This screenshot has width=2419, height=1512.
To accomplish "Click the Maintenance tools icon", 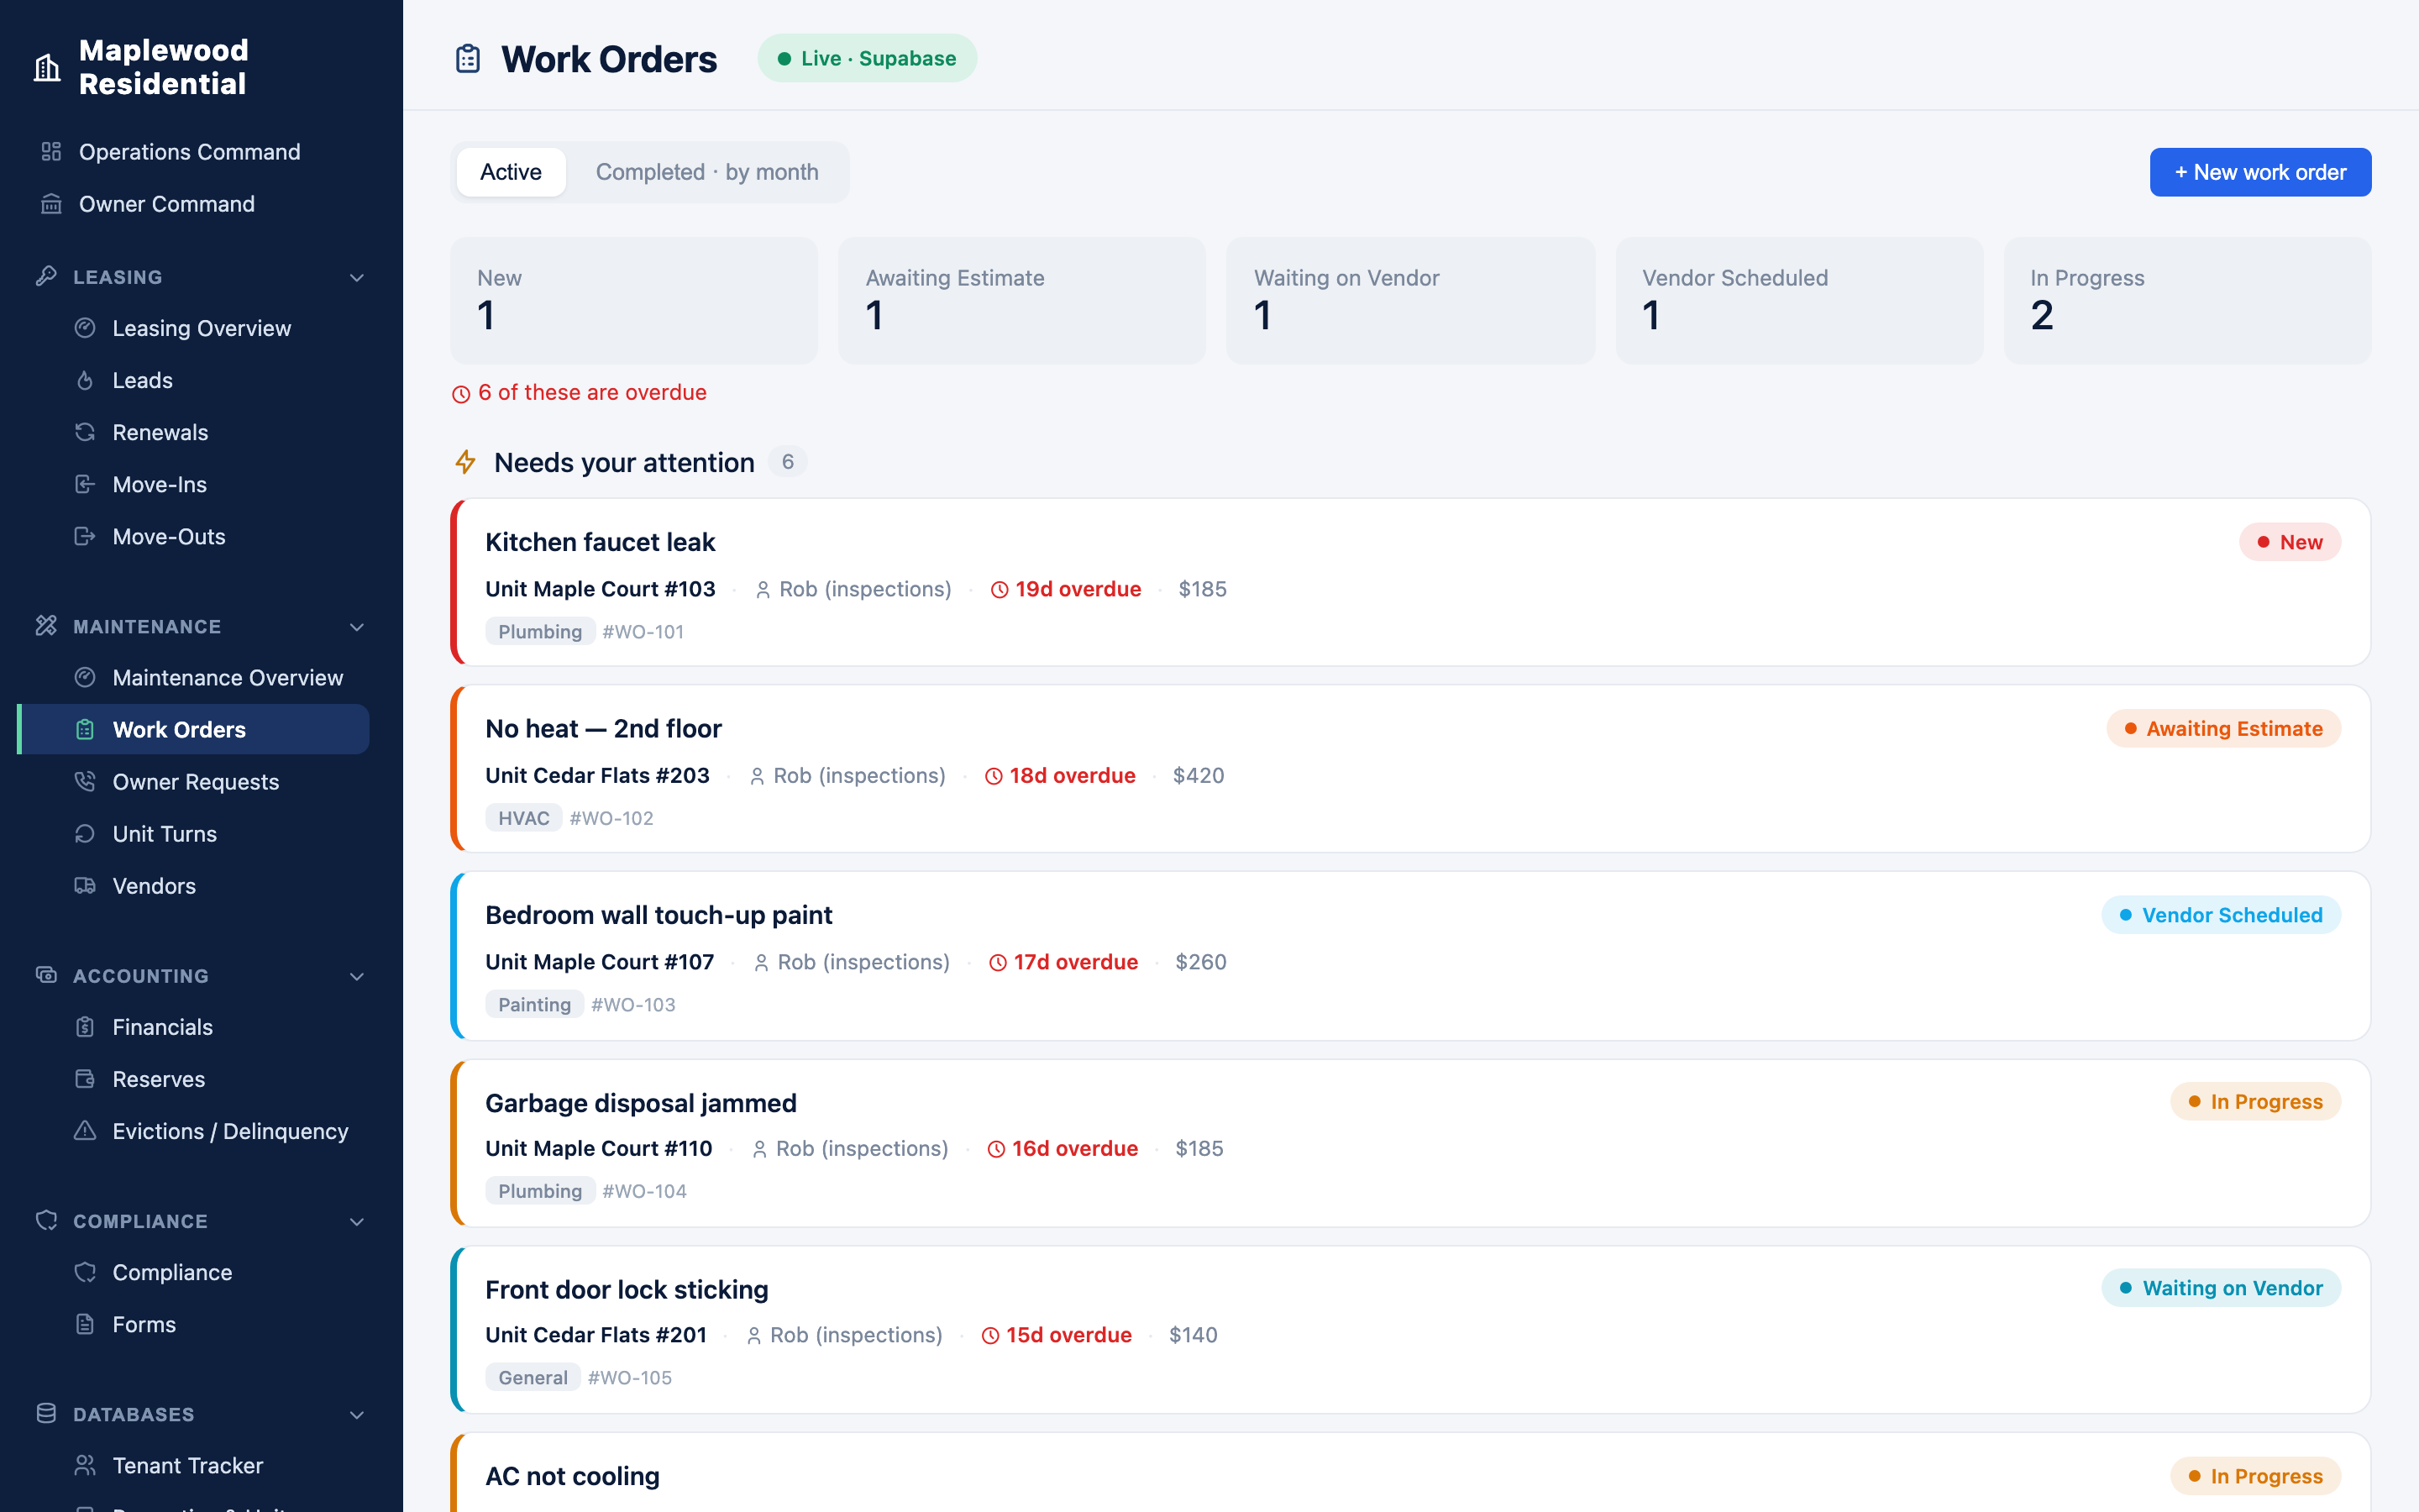I will point(46,626).
